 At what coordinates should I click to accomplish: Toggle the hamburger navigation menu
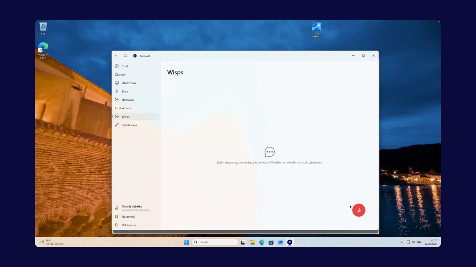click(126, 56)
